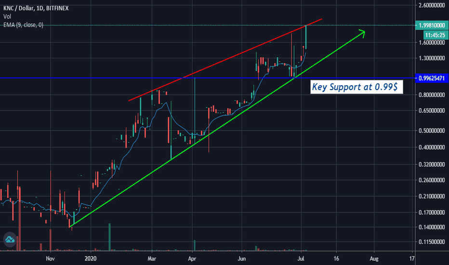449x265 pixels.
Task: Click the 0.21000000 price axis label
Action: click(x=432, y=196)
